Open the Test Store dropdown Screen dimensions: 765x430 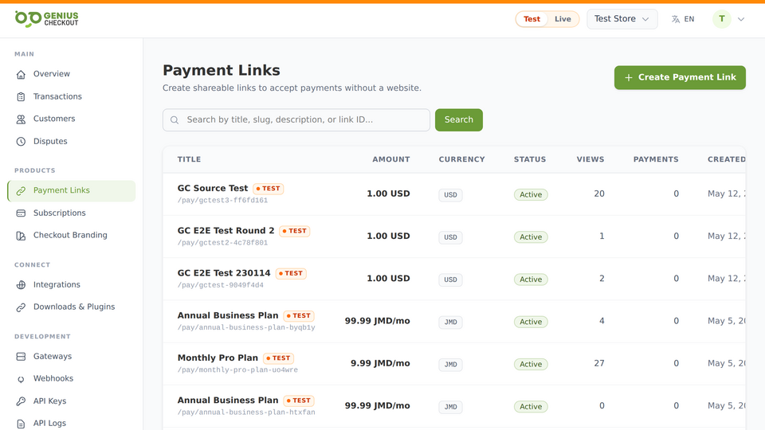pos(622,19)
